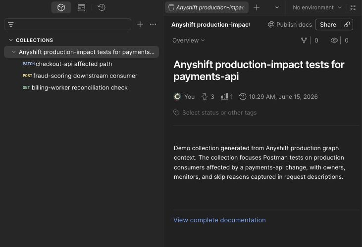
Task: Click the filter collections search field
Action: (68, 24)
